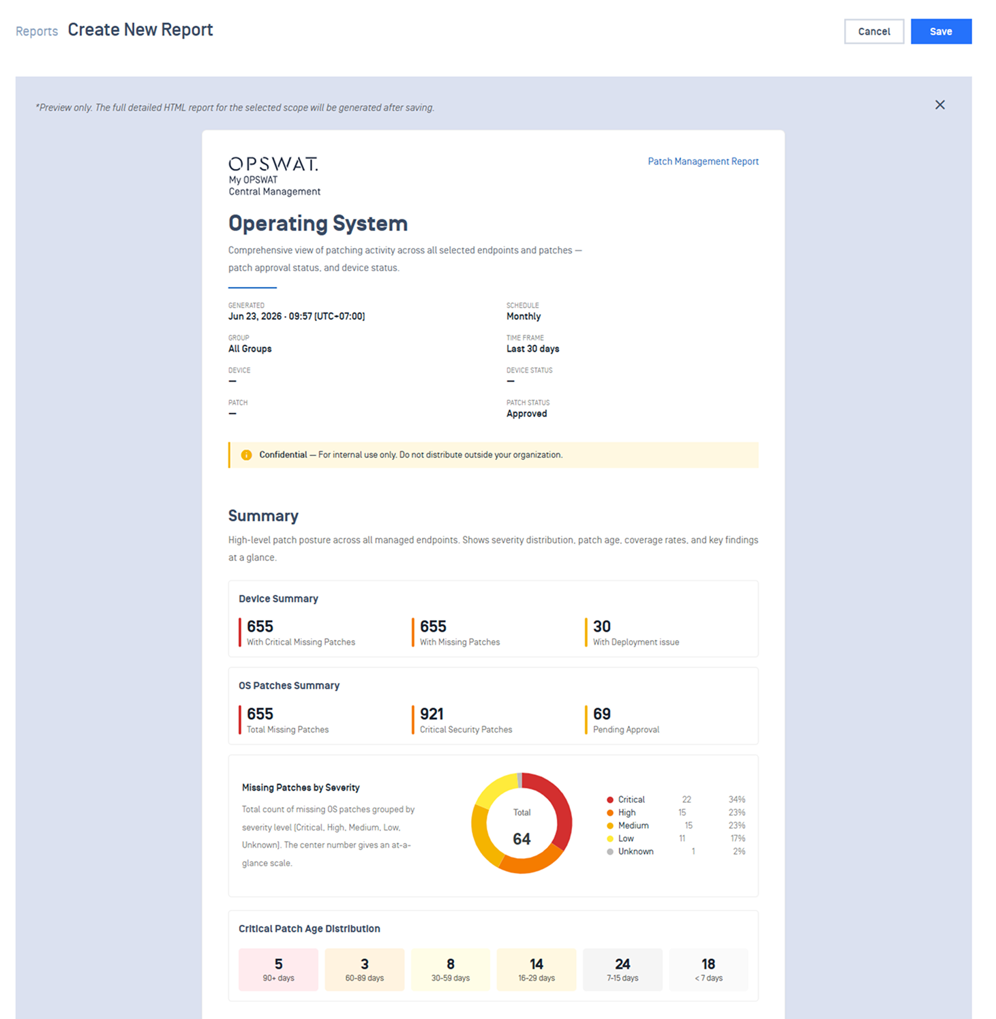Image resolution: width=996 pixels, height=1019 pixels.
Task: Click the 'Device Summary' heading
Action: tap(278, 598)
